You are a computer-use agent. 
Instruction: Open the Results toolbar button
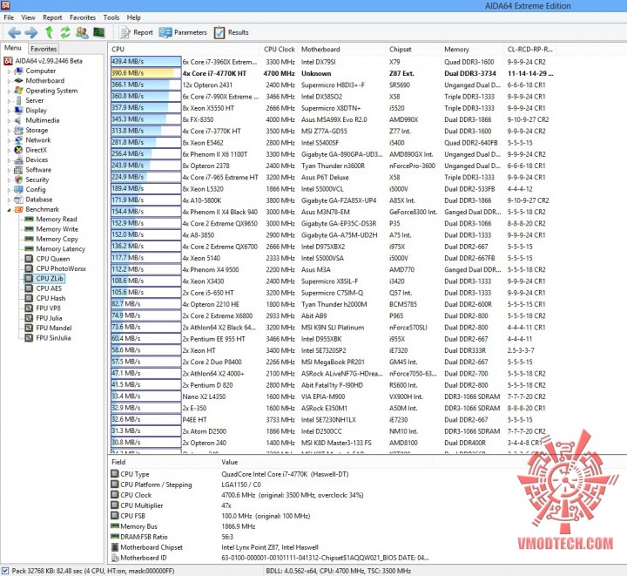(231, 32)
